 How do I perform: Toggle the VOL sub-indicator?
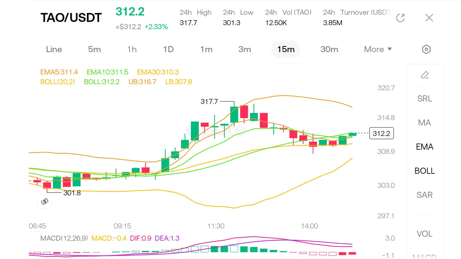pos(425,234)
